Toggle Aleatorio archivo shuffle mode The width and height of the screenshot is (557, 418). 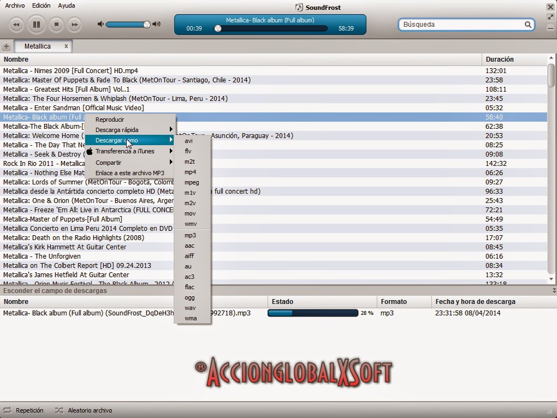tap(84, 410)
